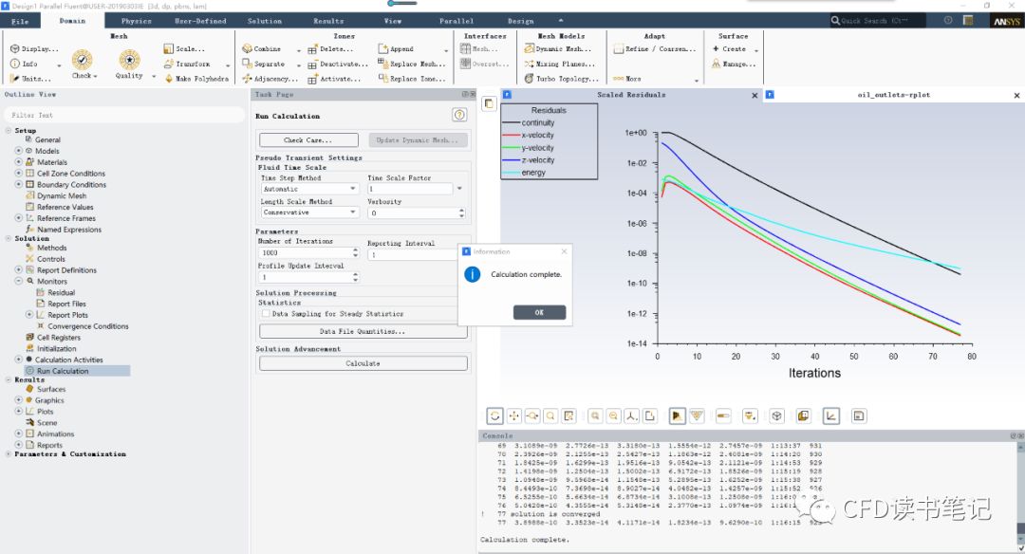Click the Mixing Planes button
This screenshot has height=554, width=1025.
(560, 64)
